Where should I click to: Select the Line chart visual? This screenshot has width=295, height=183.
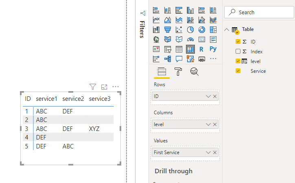156,20
